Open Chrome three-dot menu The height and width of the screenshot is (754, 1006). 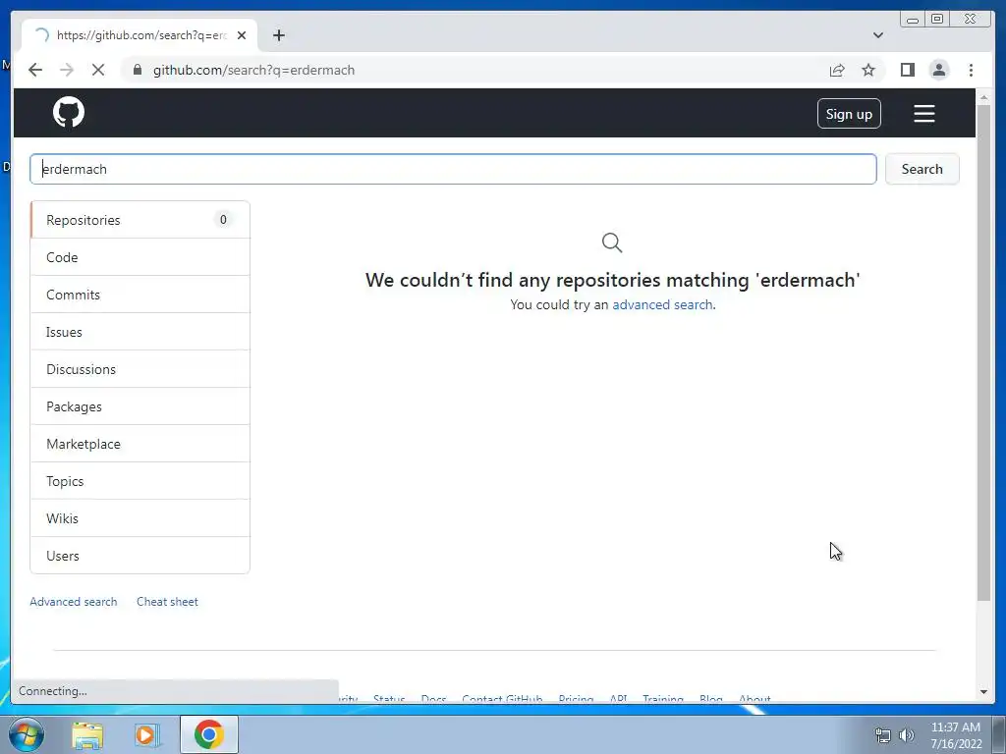[x=971, y=70]
